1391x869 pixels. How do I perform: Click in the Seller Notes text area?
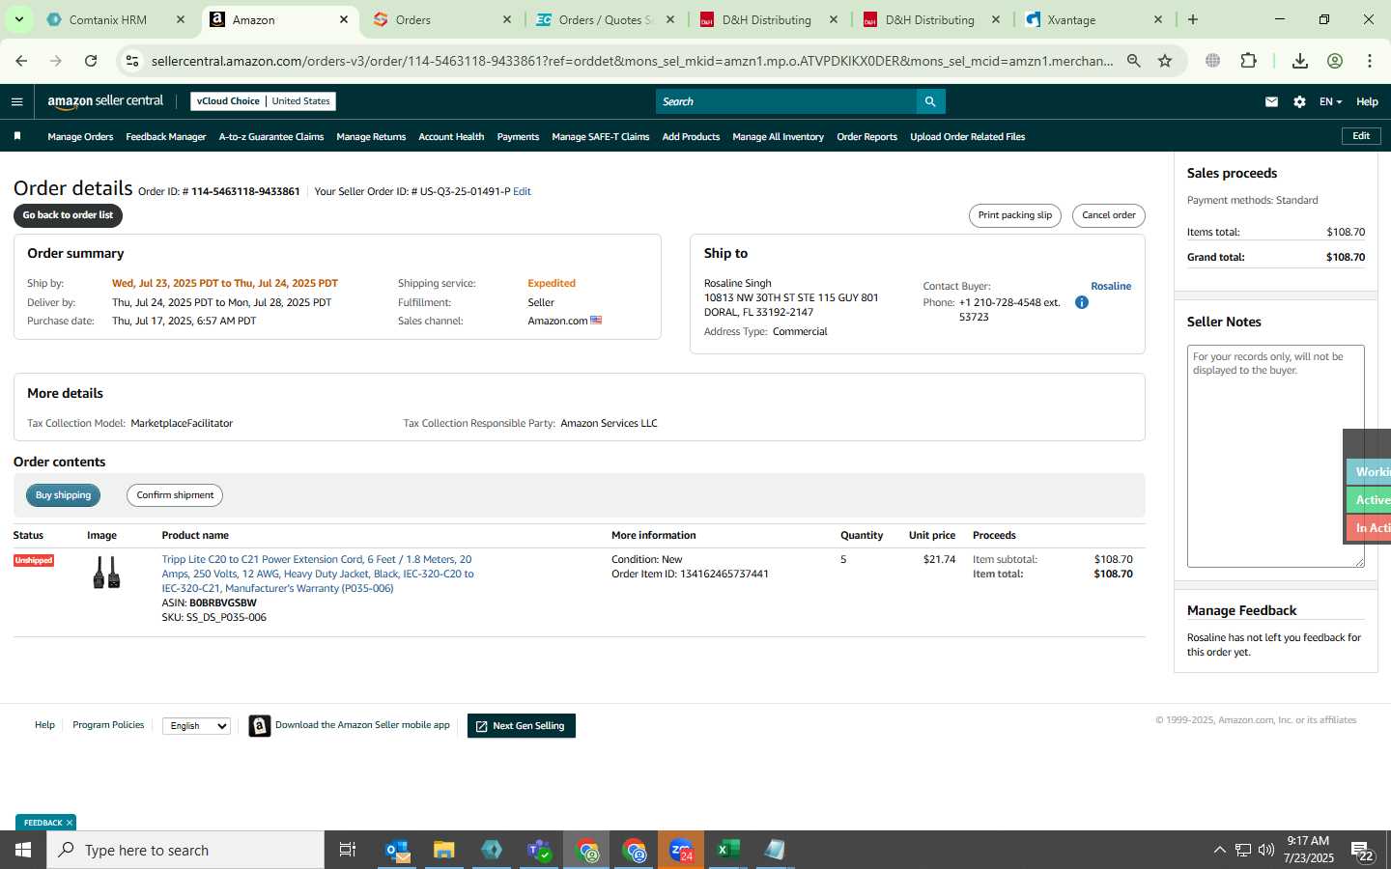1275,456
